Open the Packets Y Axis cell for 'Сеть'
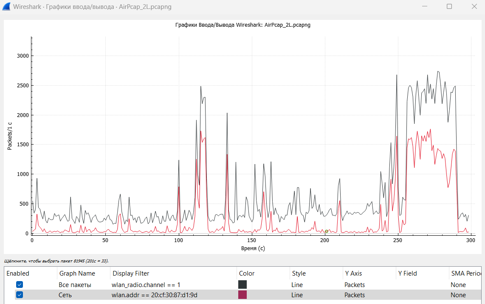 (355, 295)
